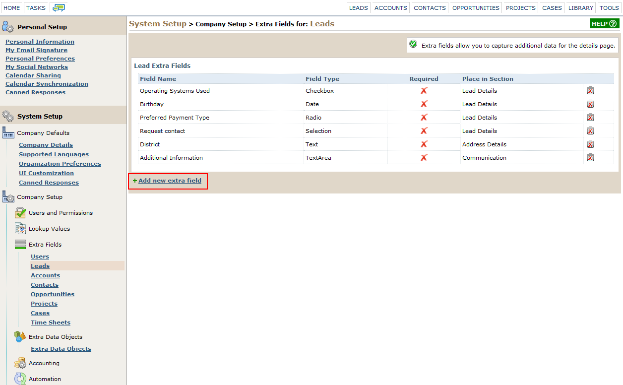Click the Company Defaults factory icon

tap(8, 132)
